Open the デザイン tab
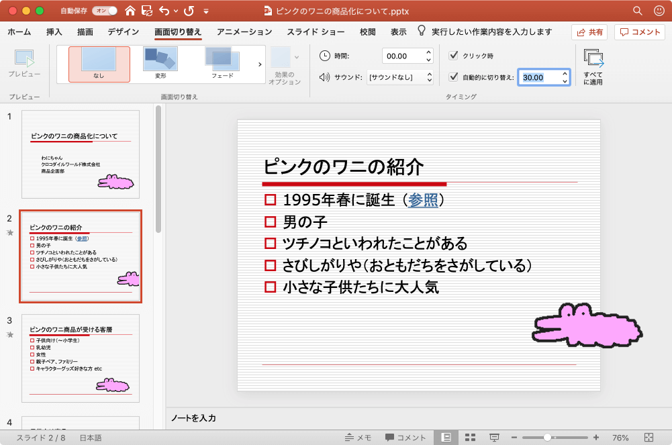 tap(123, 32)
